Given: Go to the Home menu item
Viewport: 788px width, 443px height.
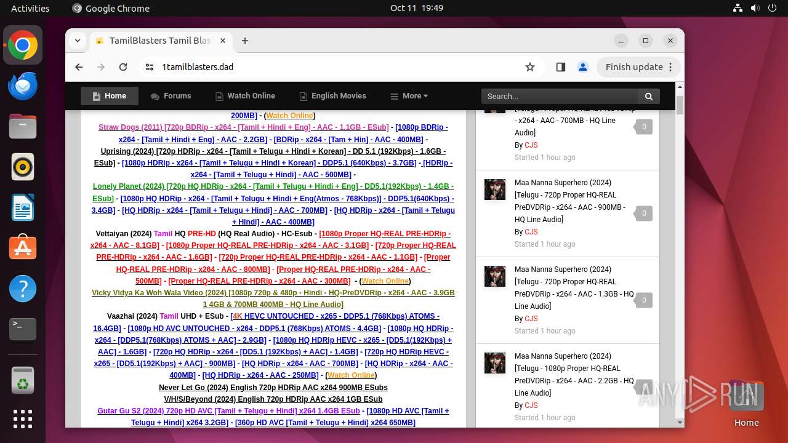Looking at the screenshot, I should click(x=110, y=96).
